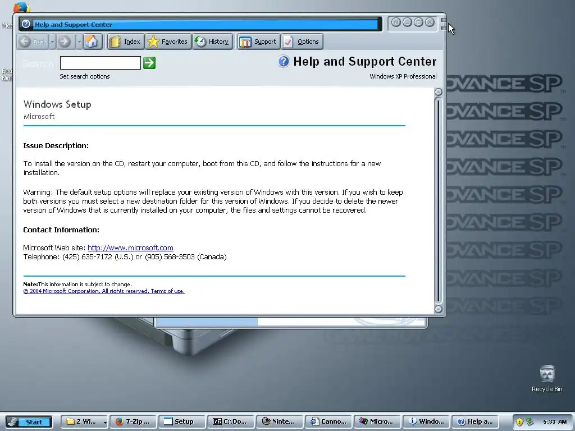The width and height of the screenshot is (575, 431).
Task: Open the Options toolbar button
Action: (x=302, y=42)
